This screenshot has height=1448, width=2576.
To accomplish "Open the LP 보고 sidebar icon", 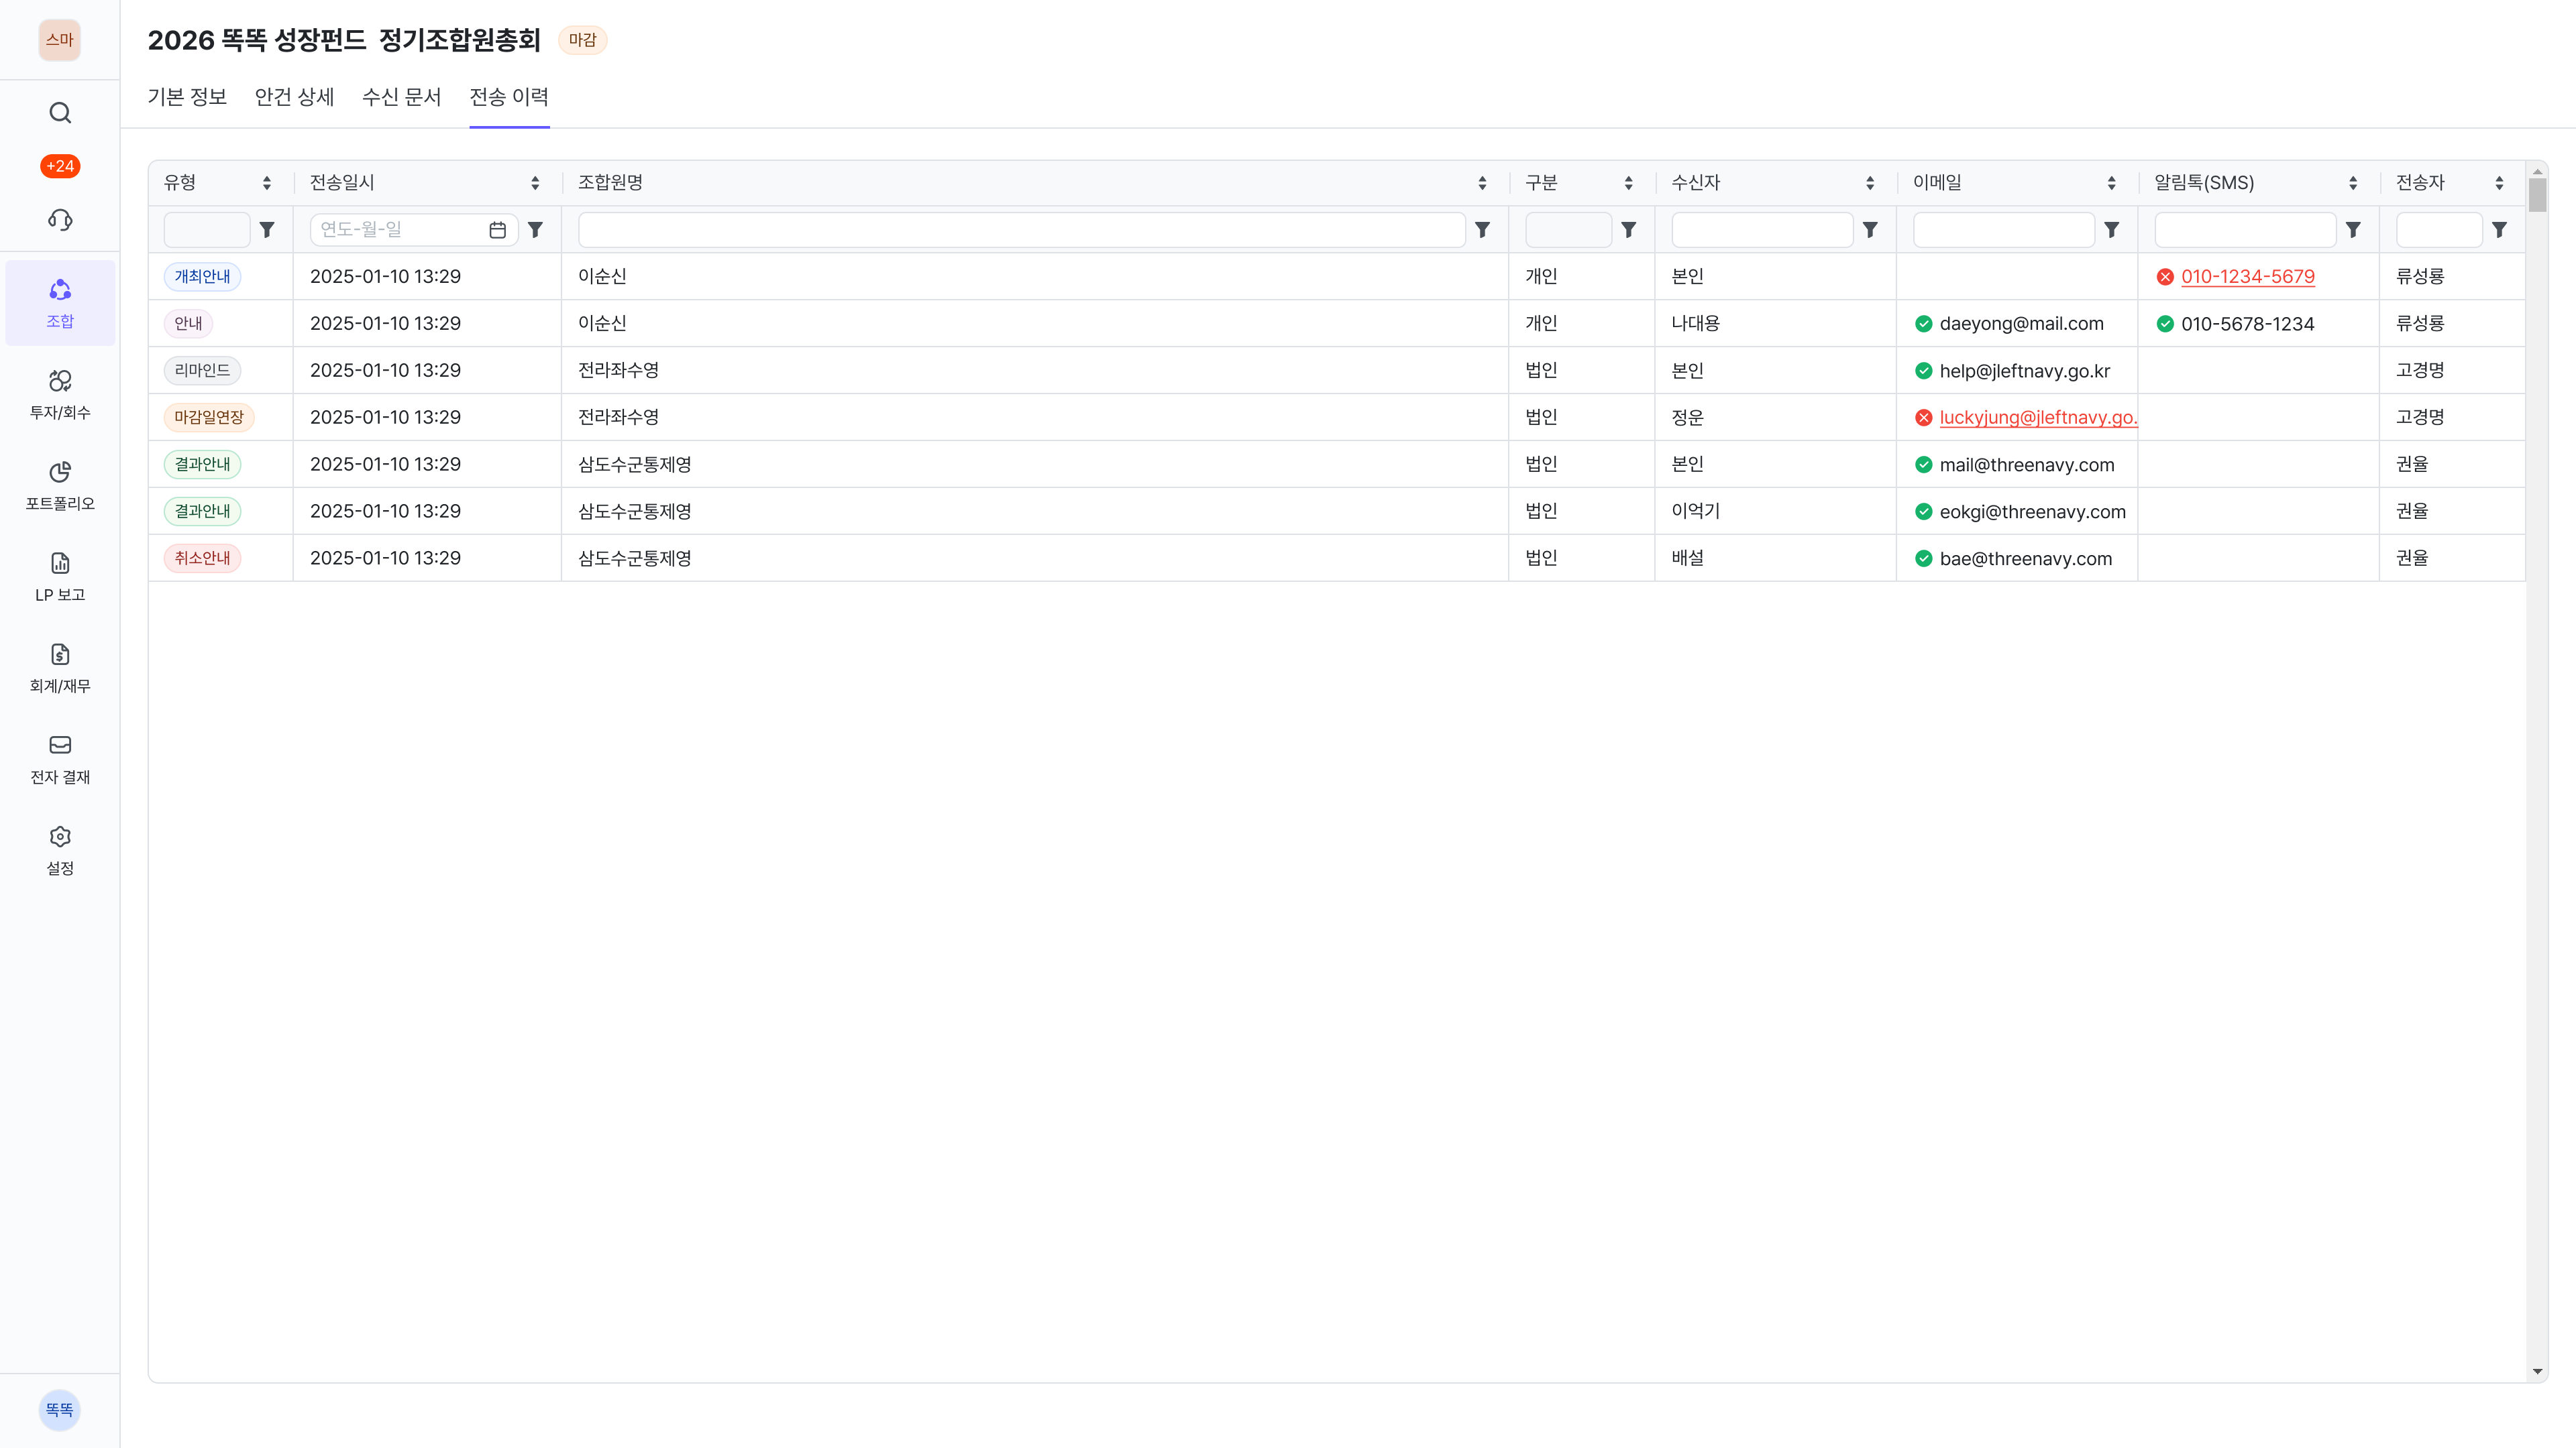I will click(60, 577).
